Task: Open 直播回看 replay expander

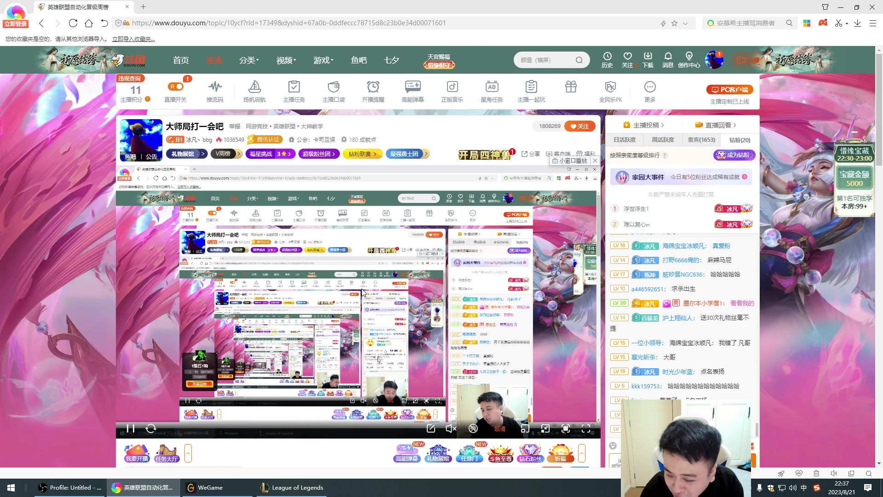Action: tap(716, 125)
